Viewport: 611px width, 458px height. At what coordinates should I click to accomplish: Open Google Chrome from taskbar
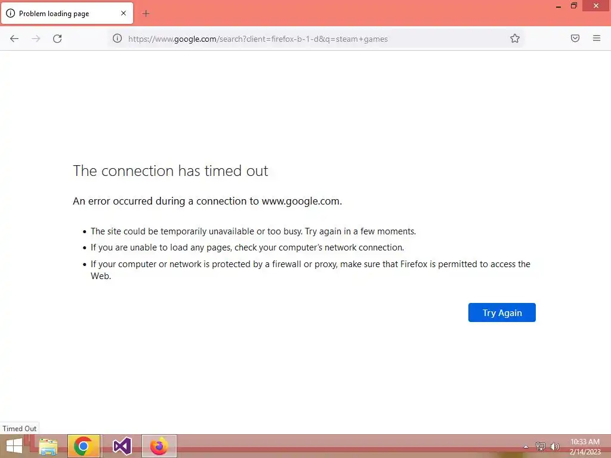(84, 446)
